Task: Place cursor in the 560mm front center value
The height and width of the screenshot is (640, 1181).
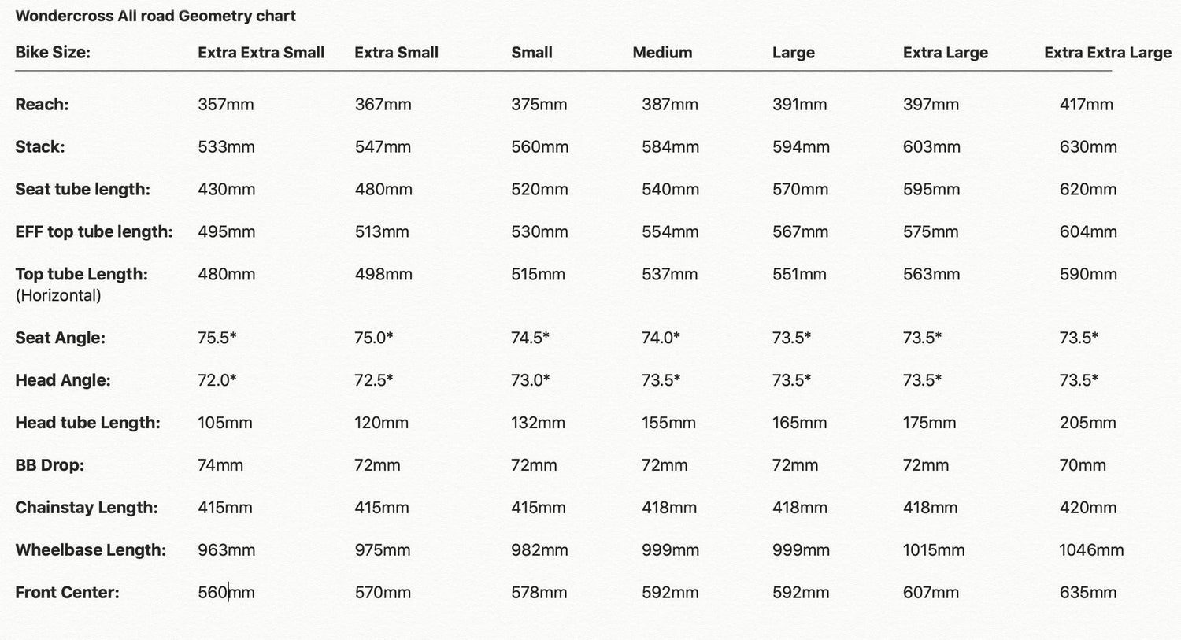Action: (x=226, y=593)
